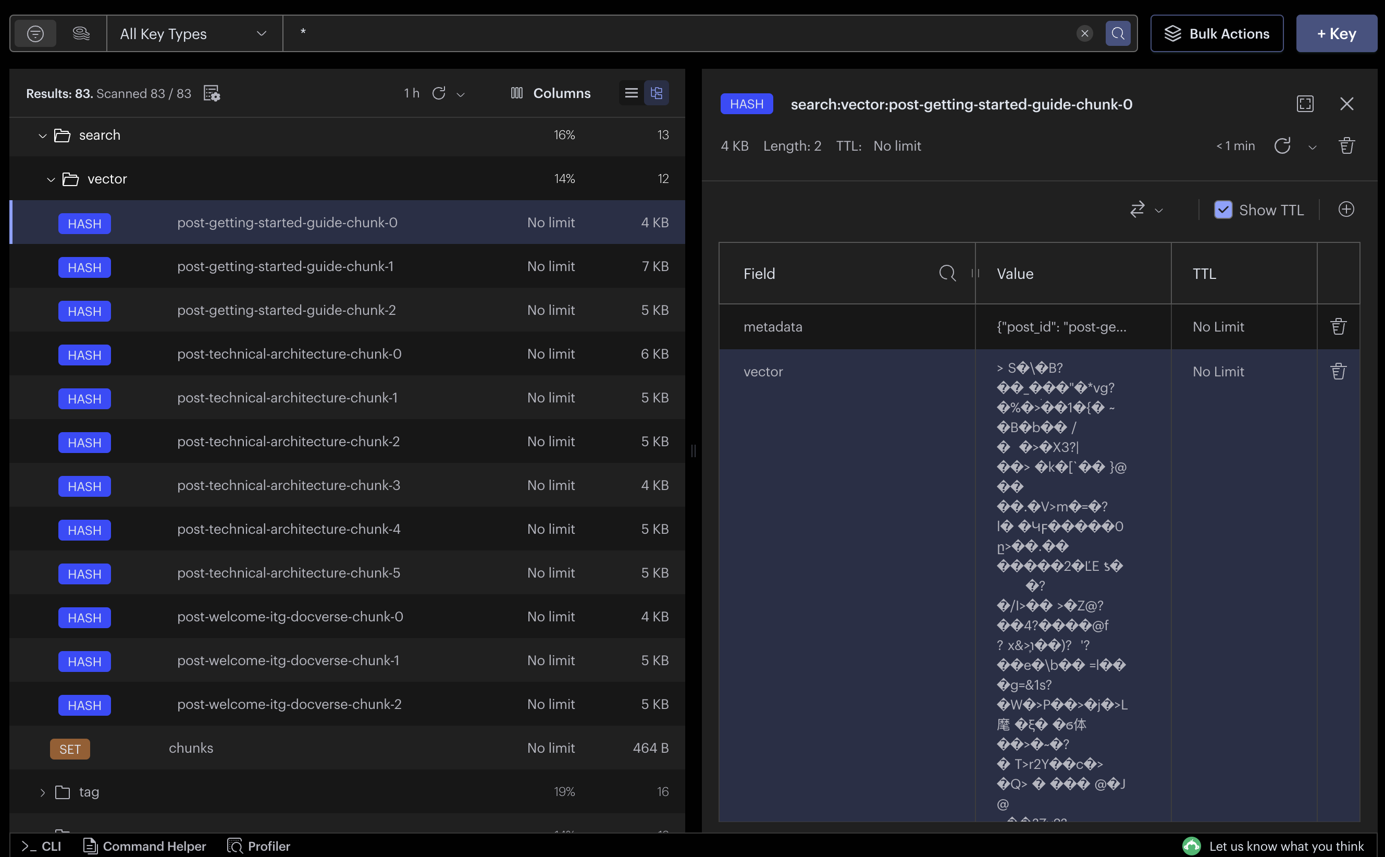Refresh the key list

coord(438,93)
